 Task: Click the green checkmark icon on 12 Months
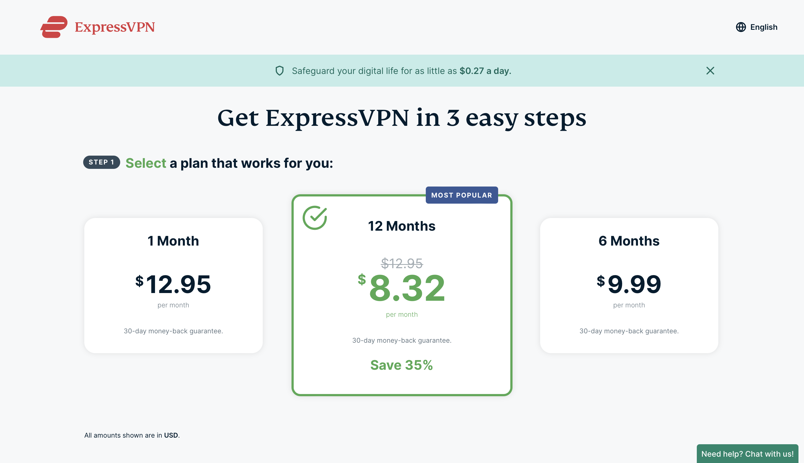[x=315, y=216]
